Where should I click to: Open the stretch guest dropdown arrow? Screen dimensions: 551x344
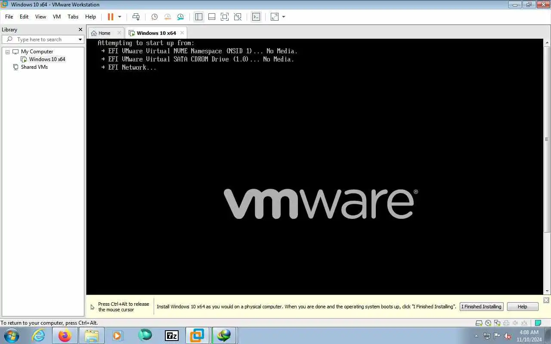tap(284, 17)
